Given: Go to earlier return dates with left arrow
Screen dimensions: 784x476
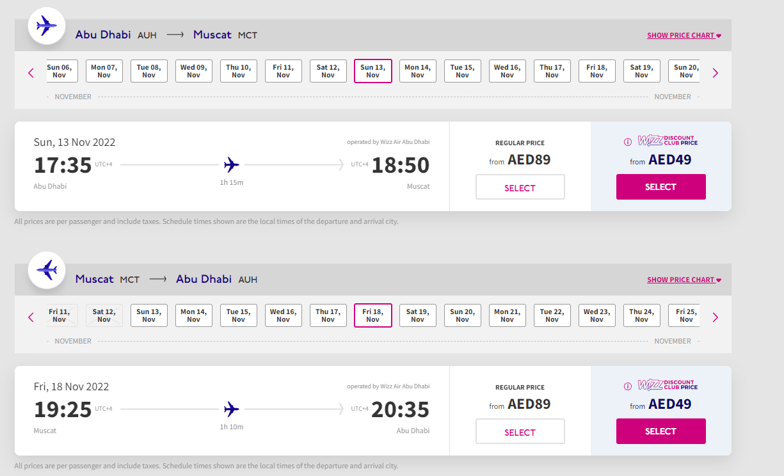Looking at the screenshot, I should point(31,317).
